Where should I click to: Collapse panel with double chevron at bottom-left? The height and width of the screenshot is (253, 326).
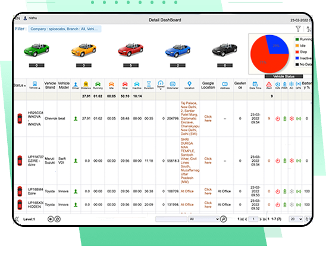[17, 219]
